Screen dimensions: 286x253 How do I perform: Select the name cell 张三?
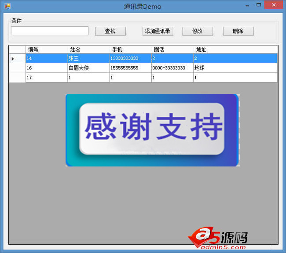[x=88, y=58]
